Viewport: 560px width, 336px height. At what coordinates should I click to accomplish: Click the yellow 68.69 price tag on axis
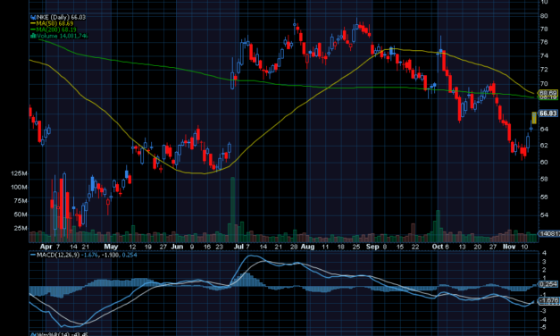pos(547,93)
